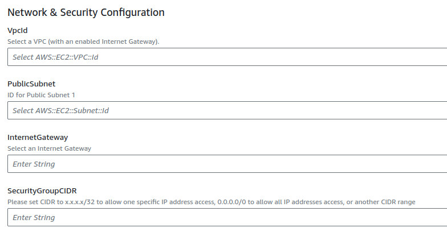Focus the SecurityGroupCIDR text field
The width and height of the screenshot is (447, 236).
click(x=228, y=217)
